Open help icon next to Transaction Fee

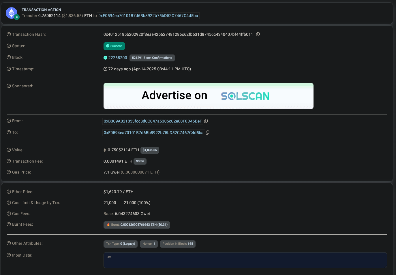pyautogui.click(x=9, y=161)
